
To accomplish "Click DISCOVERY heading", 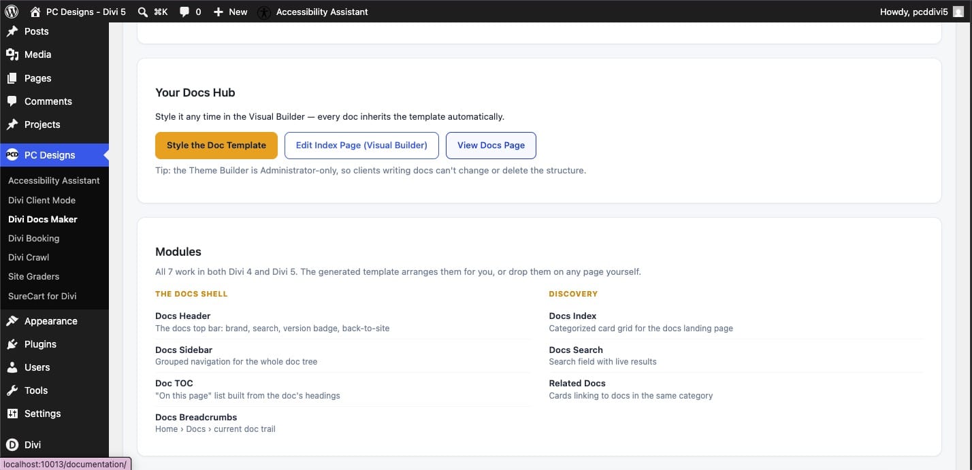I will (x=573, y=294).
